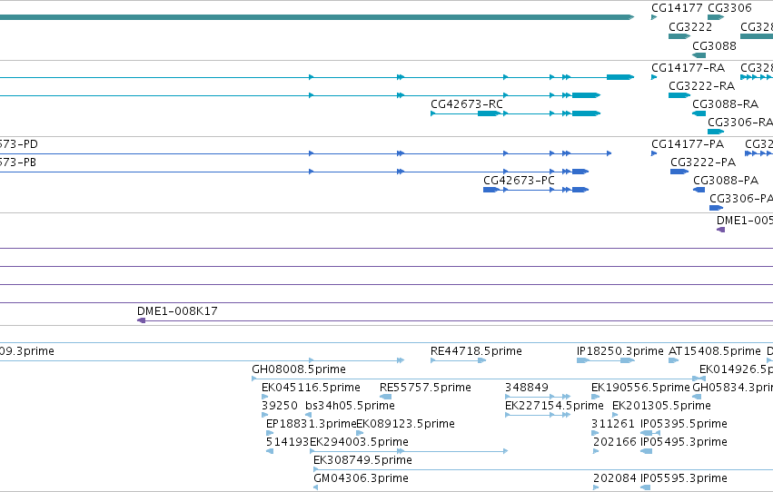Click the long teal gene bar at top
773x492 pixels.
coord(317,17)
